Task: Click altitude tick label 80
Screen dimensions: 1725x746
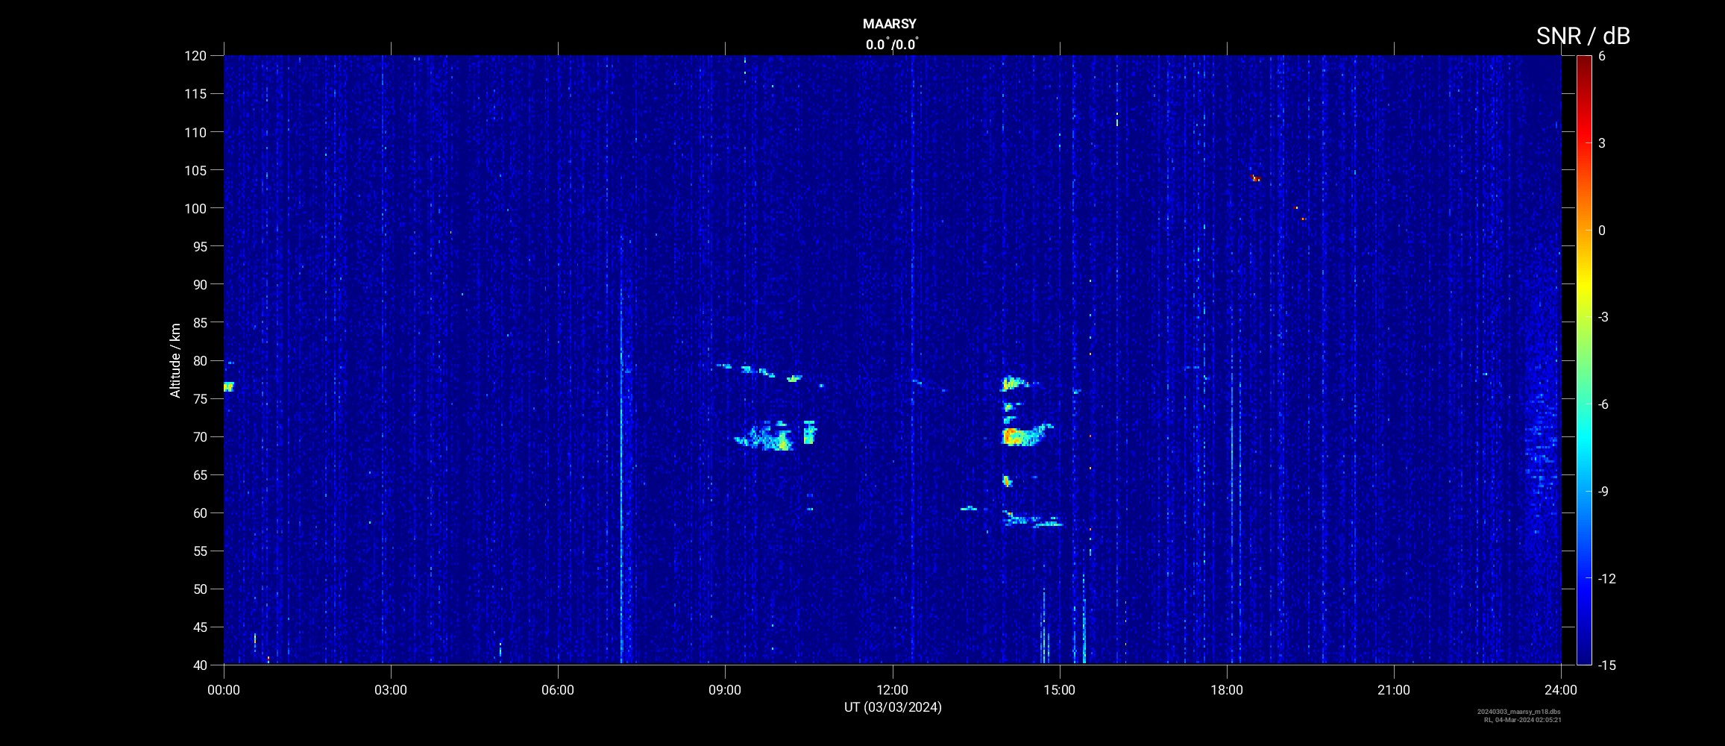Action: (199, 360)
